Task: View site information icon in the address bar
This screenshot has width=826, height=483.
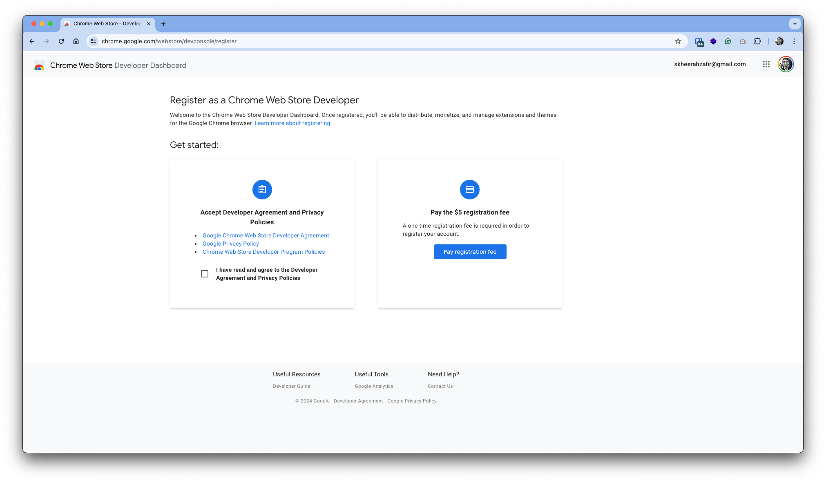Action: point(94,41)
